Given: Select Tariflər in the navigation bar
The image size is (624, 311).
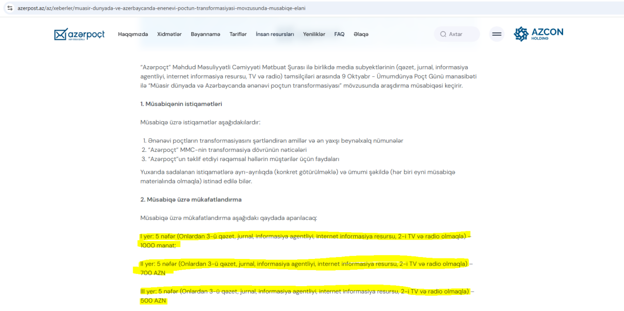Looking at the screenshot, I should [x=238, y=34].
